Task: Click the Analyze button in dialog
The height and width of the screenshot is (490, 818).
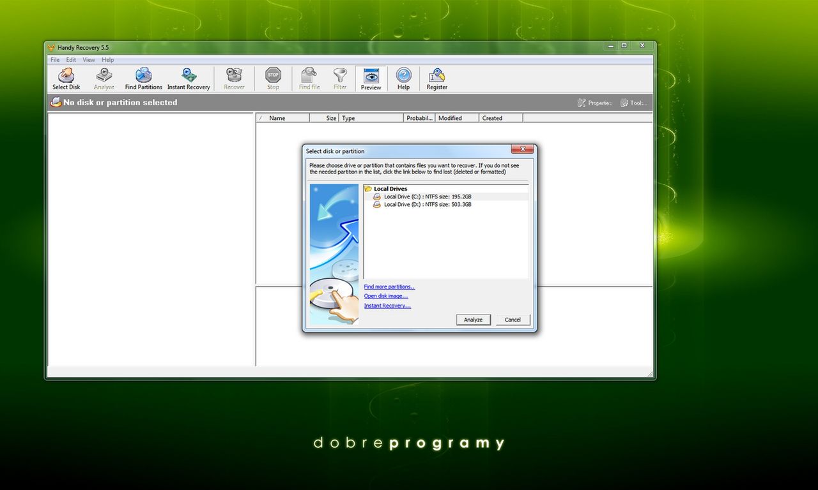Action: [474, 320]
